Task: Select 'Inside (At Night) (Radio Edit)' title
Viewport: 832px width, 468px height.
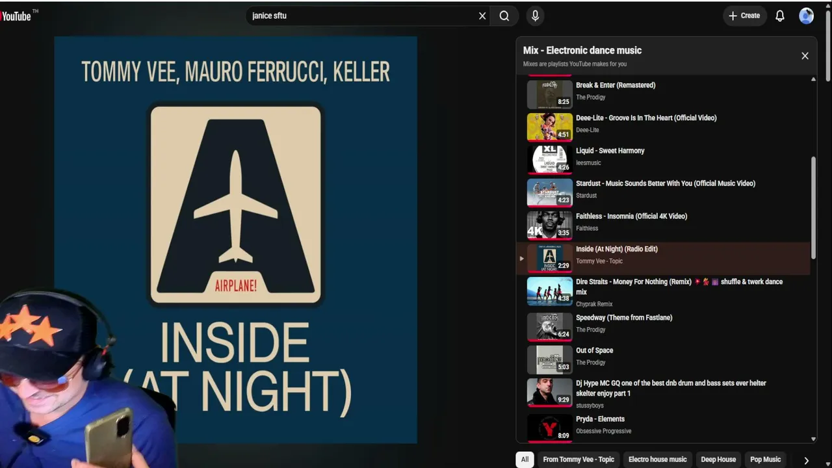Action: (x=617, y=249)
